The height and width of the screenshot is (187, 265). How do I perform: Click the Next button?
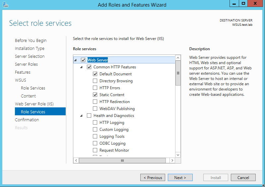point(180,177)
